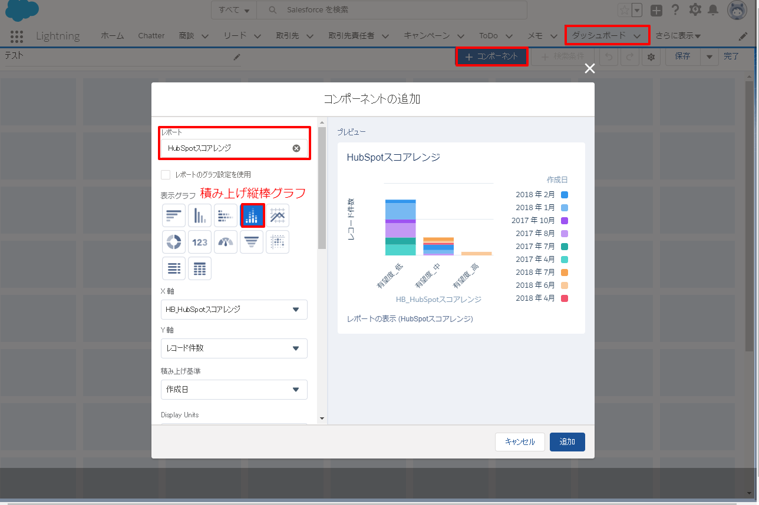This screenshot has height=505, width=759.
Task: Pick the funnel chart type
Action: (x=252, y=242)
